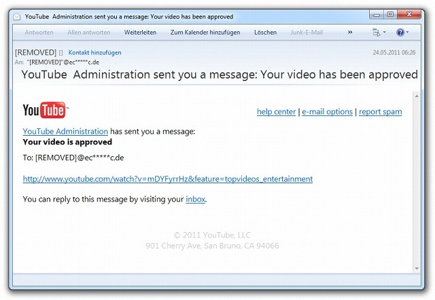This screenshot has width=435, height=300.
Task: Click the YouTube logo in the email
Action: [x=46, y=110]
